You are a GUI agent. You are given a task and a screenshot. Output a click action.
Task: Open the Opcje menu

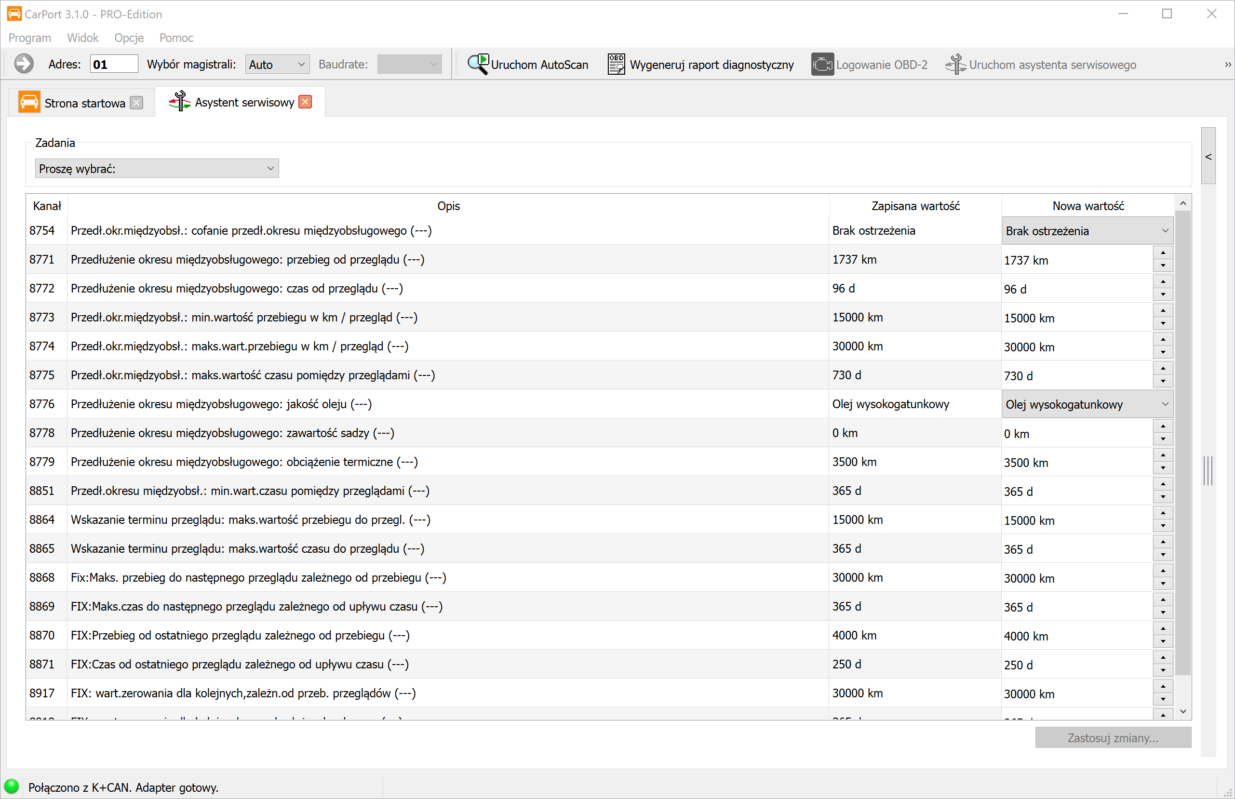point(129,38)
